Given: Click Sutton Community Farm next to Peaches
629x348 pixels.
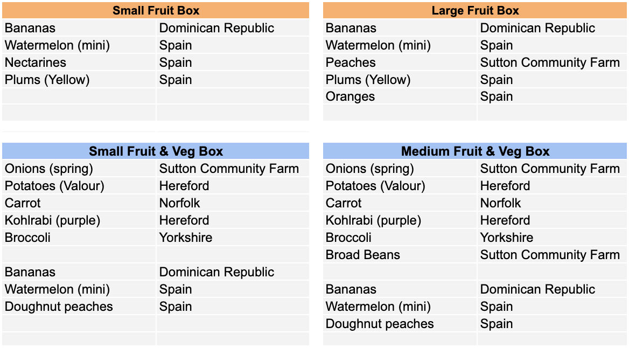Looking at the screenshot, I should pos(552,62).
